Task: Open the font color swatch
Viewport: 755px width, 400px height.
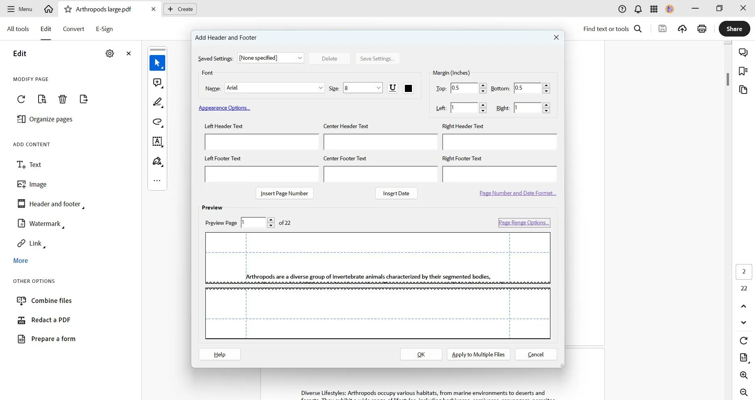Action: pos(408,88)
